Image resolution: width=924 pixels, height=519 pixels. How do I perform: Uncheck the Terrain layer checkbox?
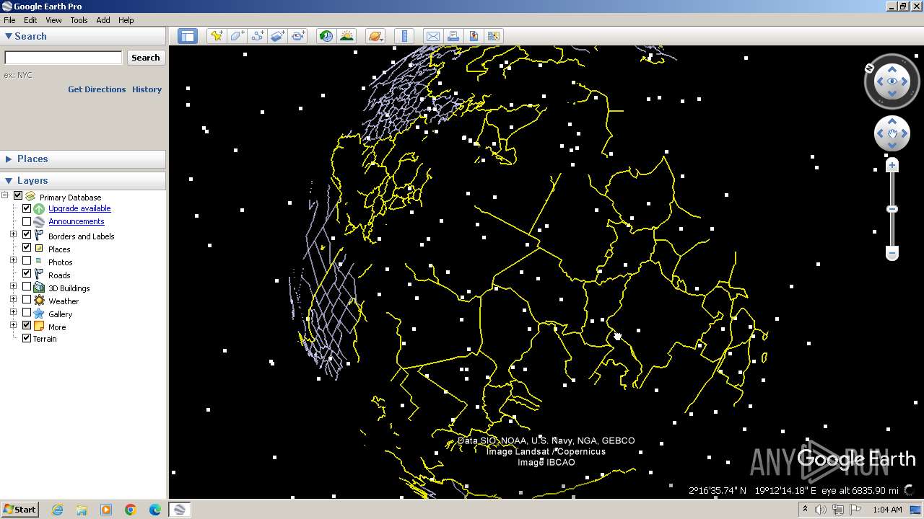tap(27, 338)
